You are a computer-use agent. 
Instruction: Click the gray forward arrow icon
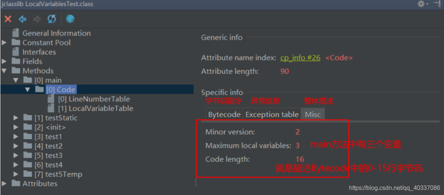[37, 19]
